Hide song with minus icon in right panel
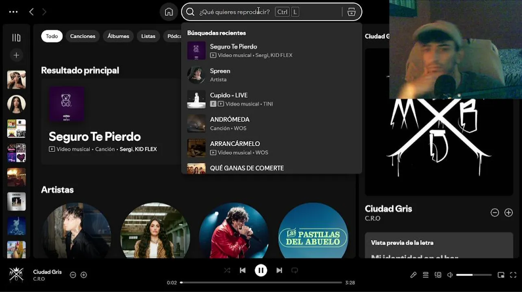522x292 pixels. [x=495, y=213]
